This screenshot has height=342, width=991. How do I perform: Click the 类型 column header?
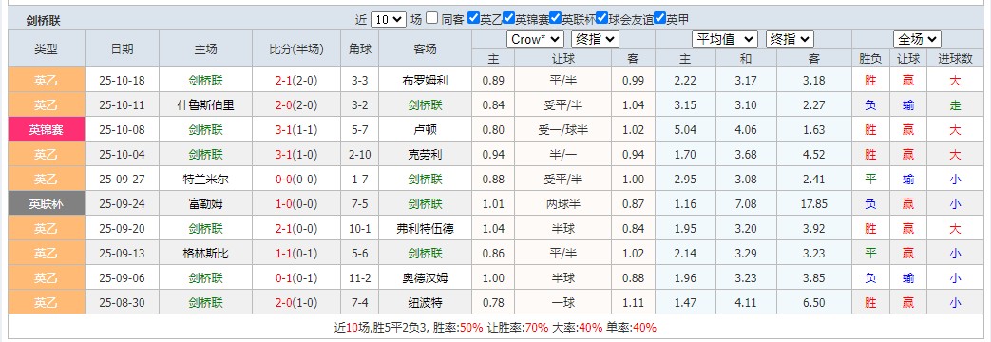tap(47, 48)
